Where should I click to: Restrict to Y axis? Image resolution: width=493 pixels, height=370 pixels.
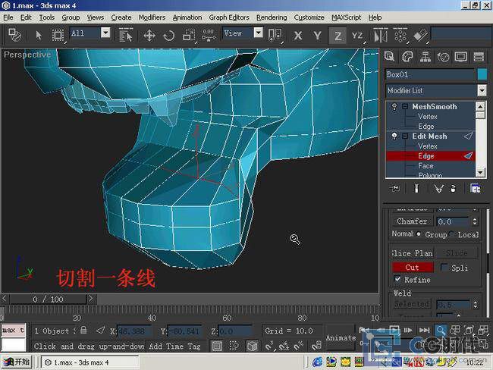[x=318, y=35]
